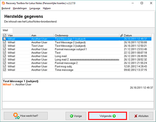The image size is (156, 122).
Task: Uncheck the Font msg subj. row checkbox
Action: pyautogui.click(x=5, y=66)
